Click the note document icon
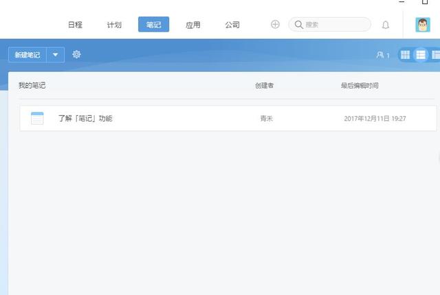Screen dimensions: 440x295 point(37,118)
